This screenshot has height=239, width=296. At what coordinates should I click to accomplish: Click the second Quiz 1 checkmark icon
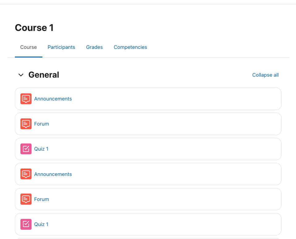(x=26, y=224)
